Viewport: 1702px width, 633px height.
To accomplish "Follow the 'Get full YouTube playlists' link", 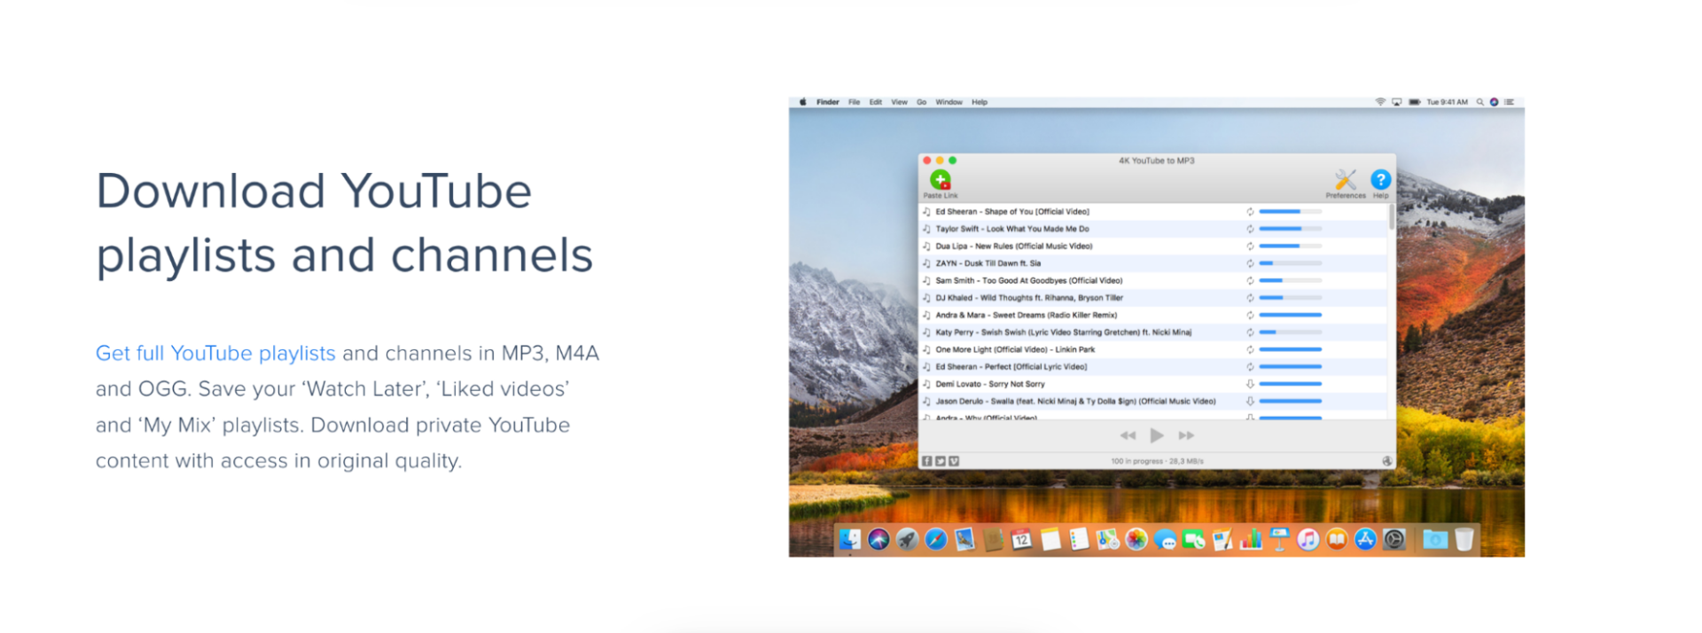I will 215,353.
